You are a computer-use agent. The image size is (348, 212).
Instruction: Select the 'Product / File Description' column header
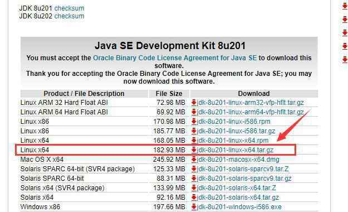pos(84,94)
